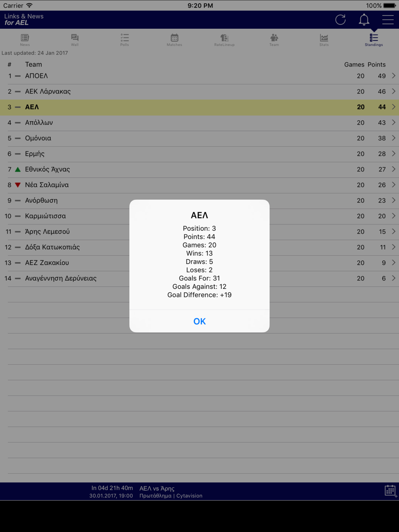
Task: Switch to the Team tab
Action: click(x=274, y=40)
